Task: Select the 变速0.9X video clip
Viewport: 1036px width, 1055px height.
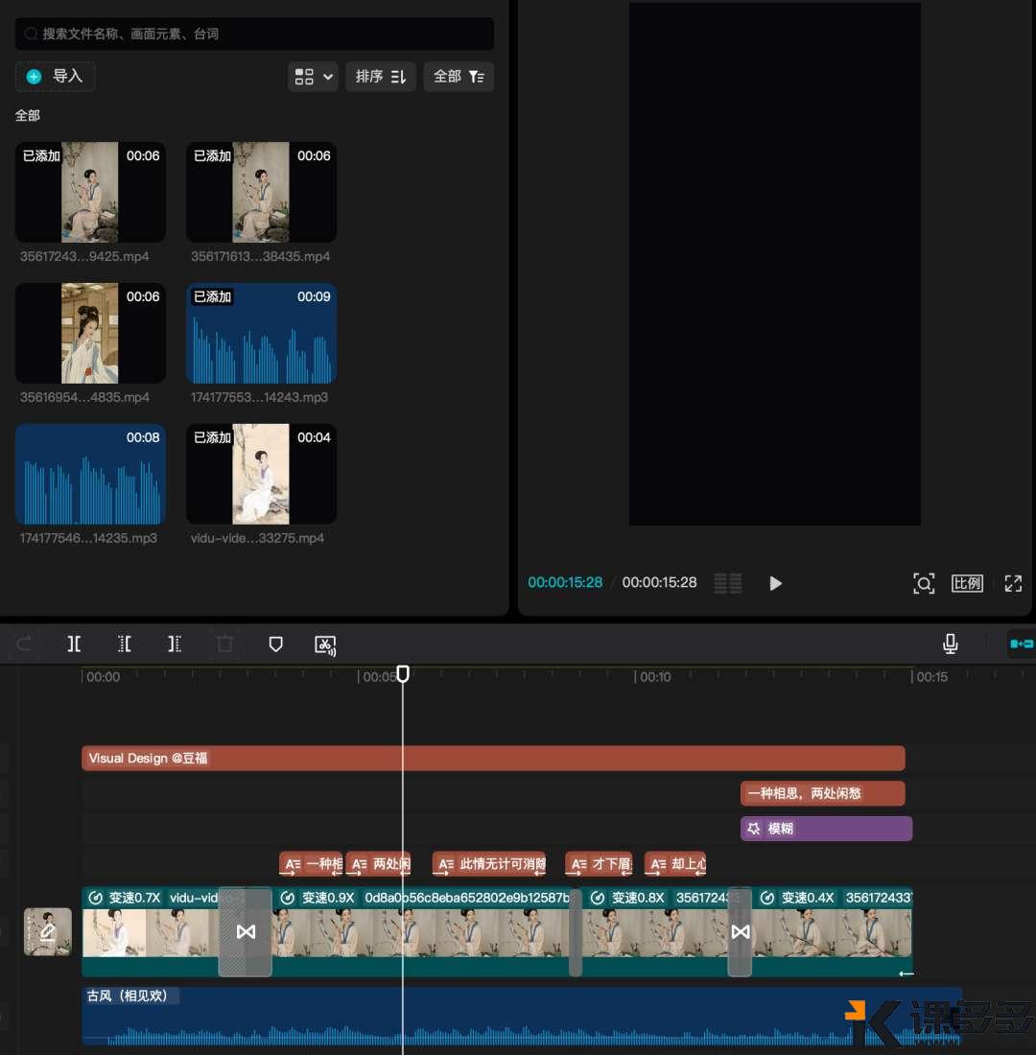Action: [421, 931]
